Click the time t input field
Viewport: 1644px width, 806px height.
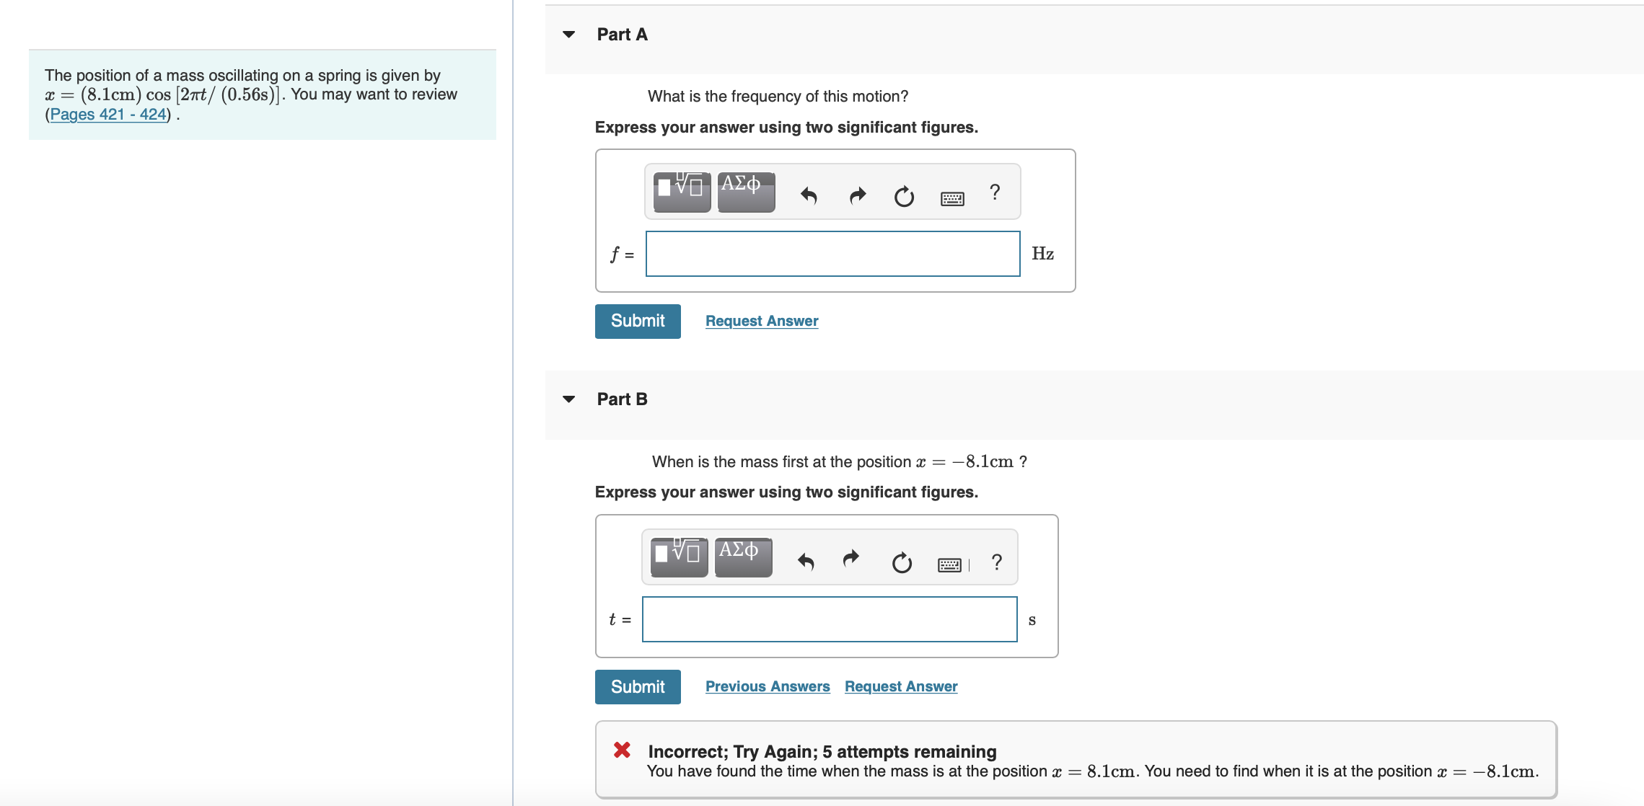pyautogui.click(x=830, y=619)
